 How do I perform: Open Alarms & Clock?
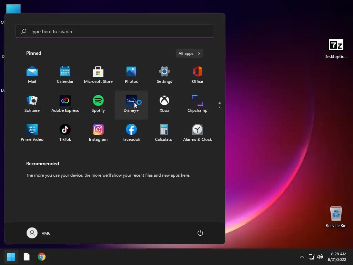click(198, 133)
